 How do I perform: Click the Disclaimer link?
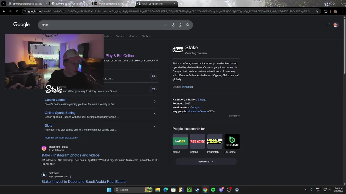tap(234, 116)
